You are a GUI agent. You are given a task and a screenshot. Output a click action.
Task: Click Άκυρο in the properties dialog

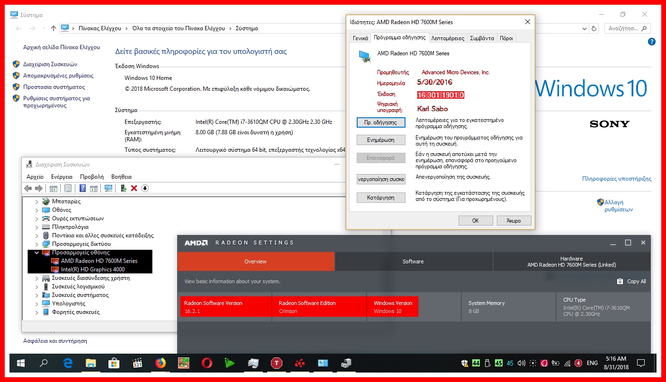[514, 221]
